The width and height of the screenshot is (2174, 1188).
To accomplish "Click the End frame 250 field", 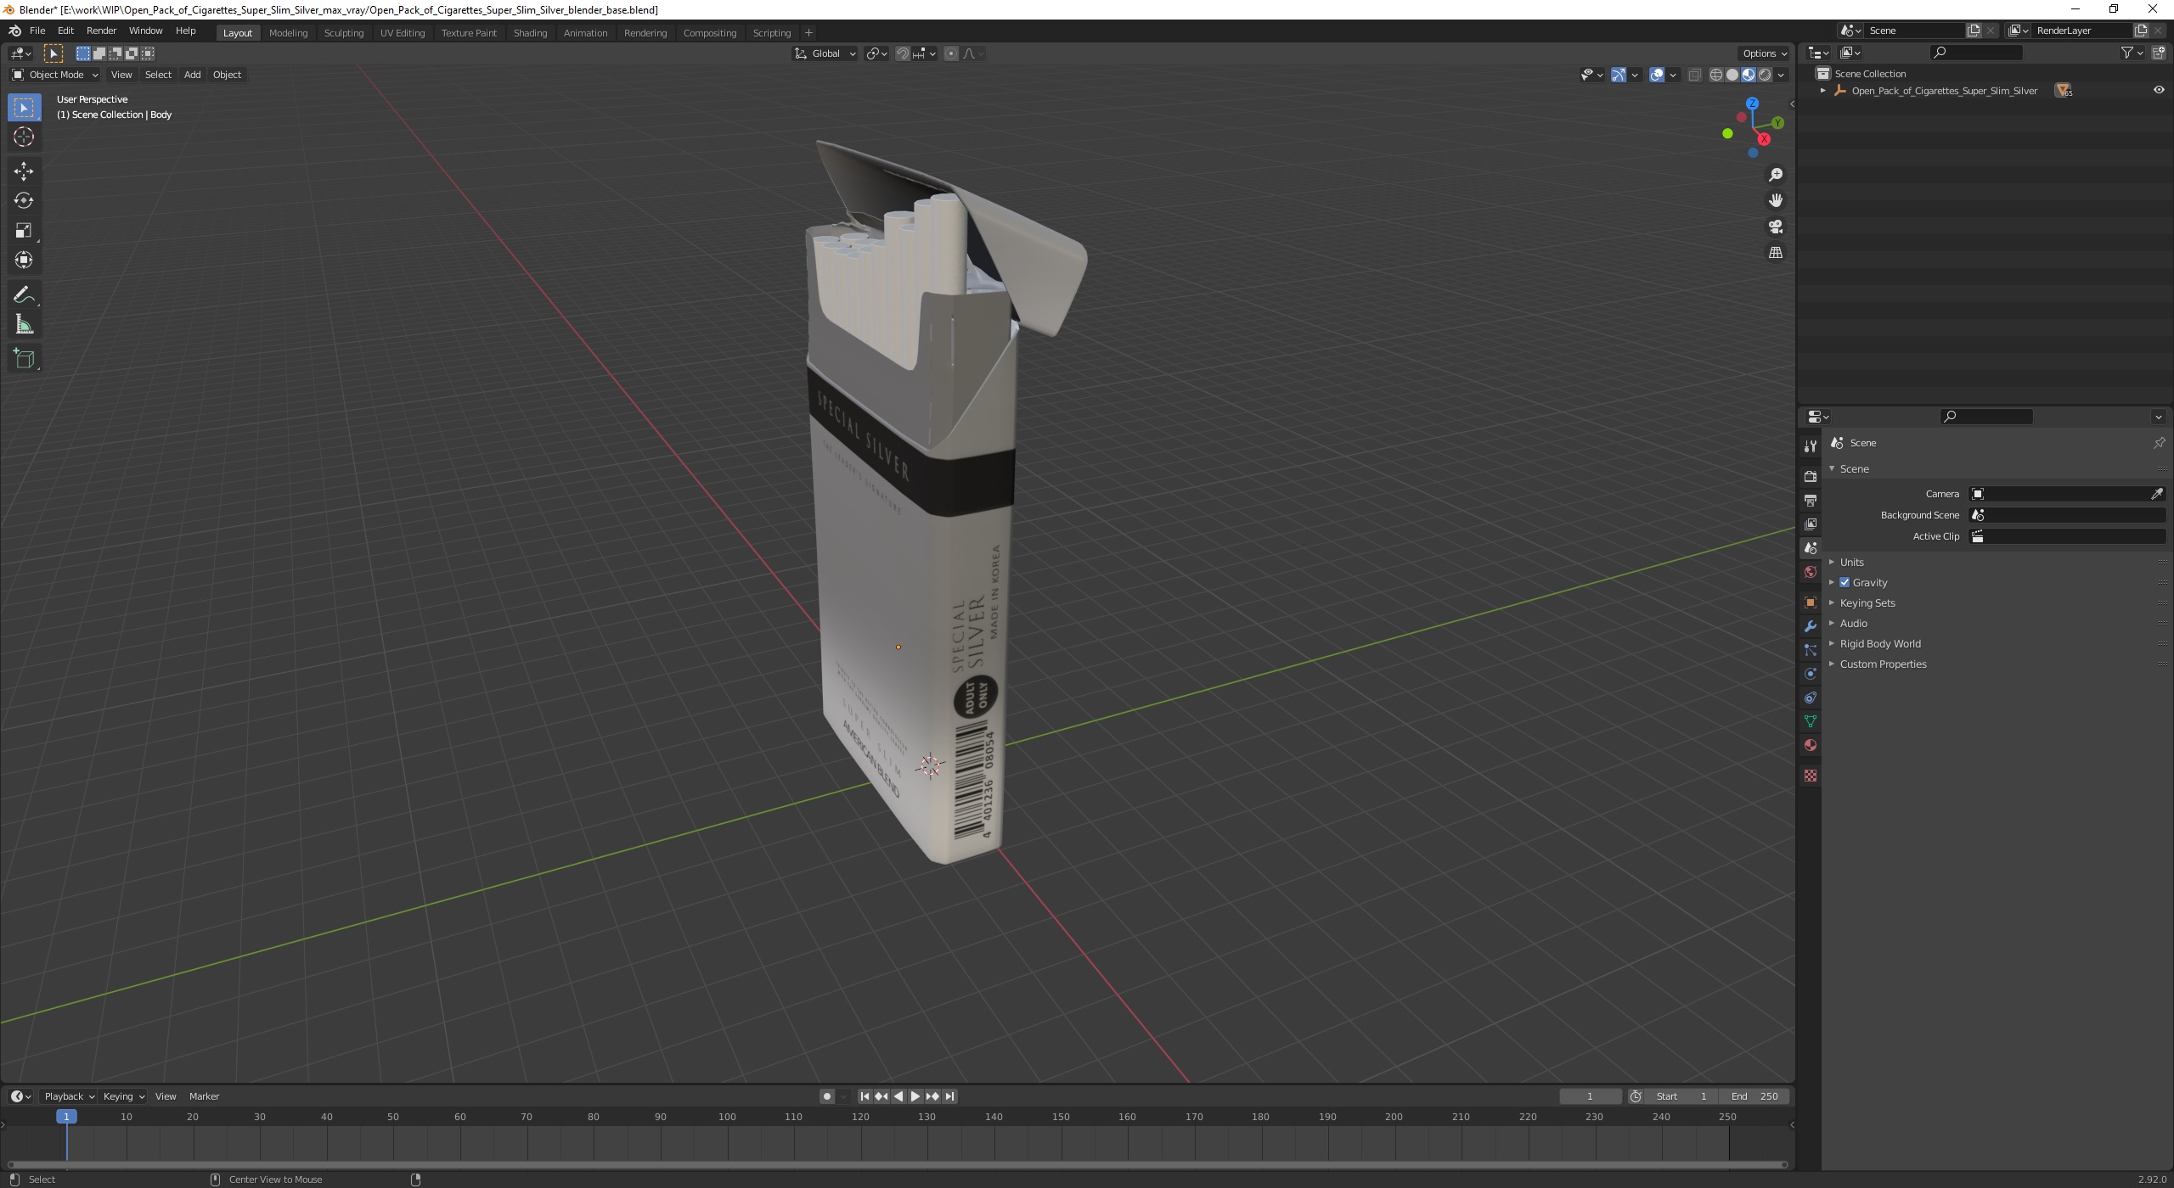I will coord(1754,1096).
